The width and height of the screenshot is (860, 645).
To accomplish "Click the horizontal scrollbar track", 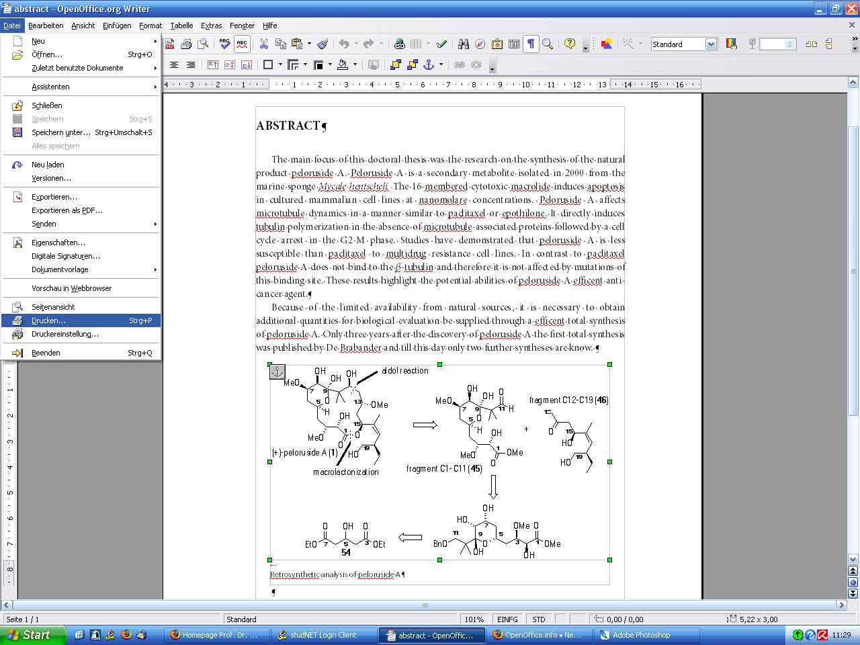I will coord(424,605).
